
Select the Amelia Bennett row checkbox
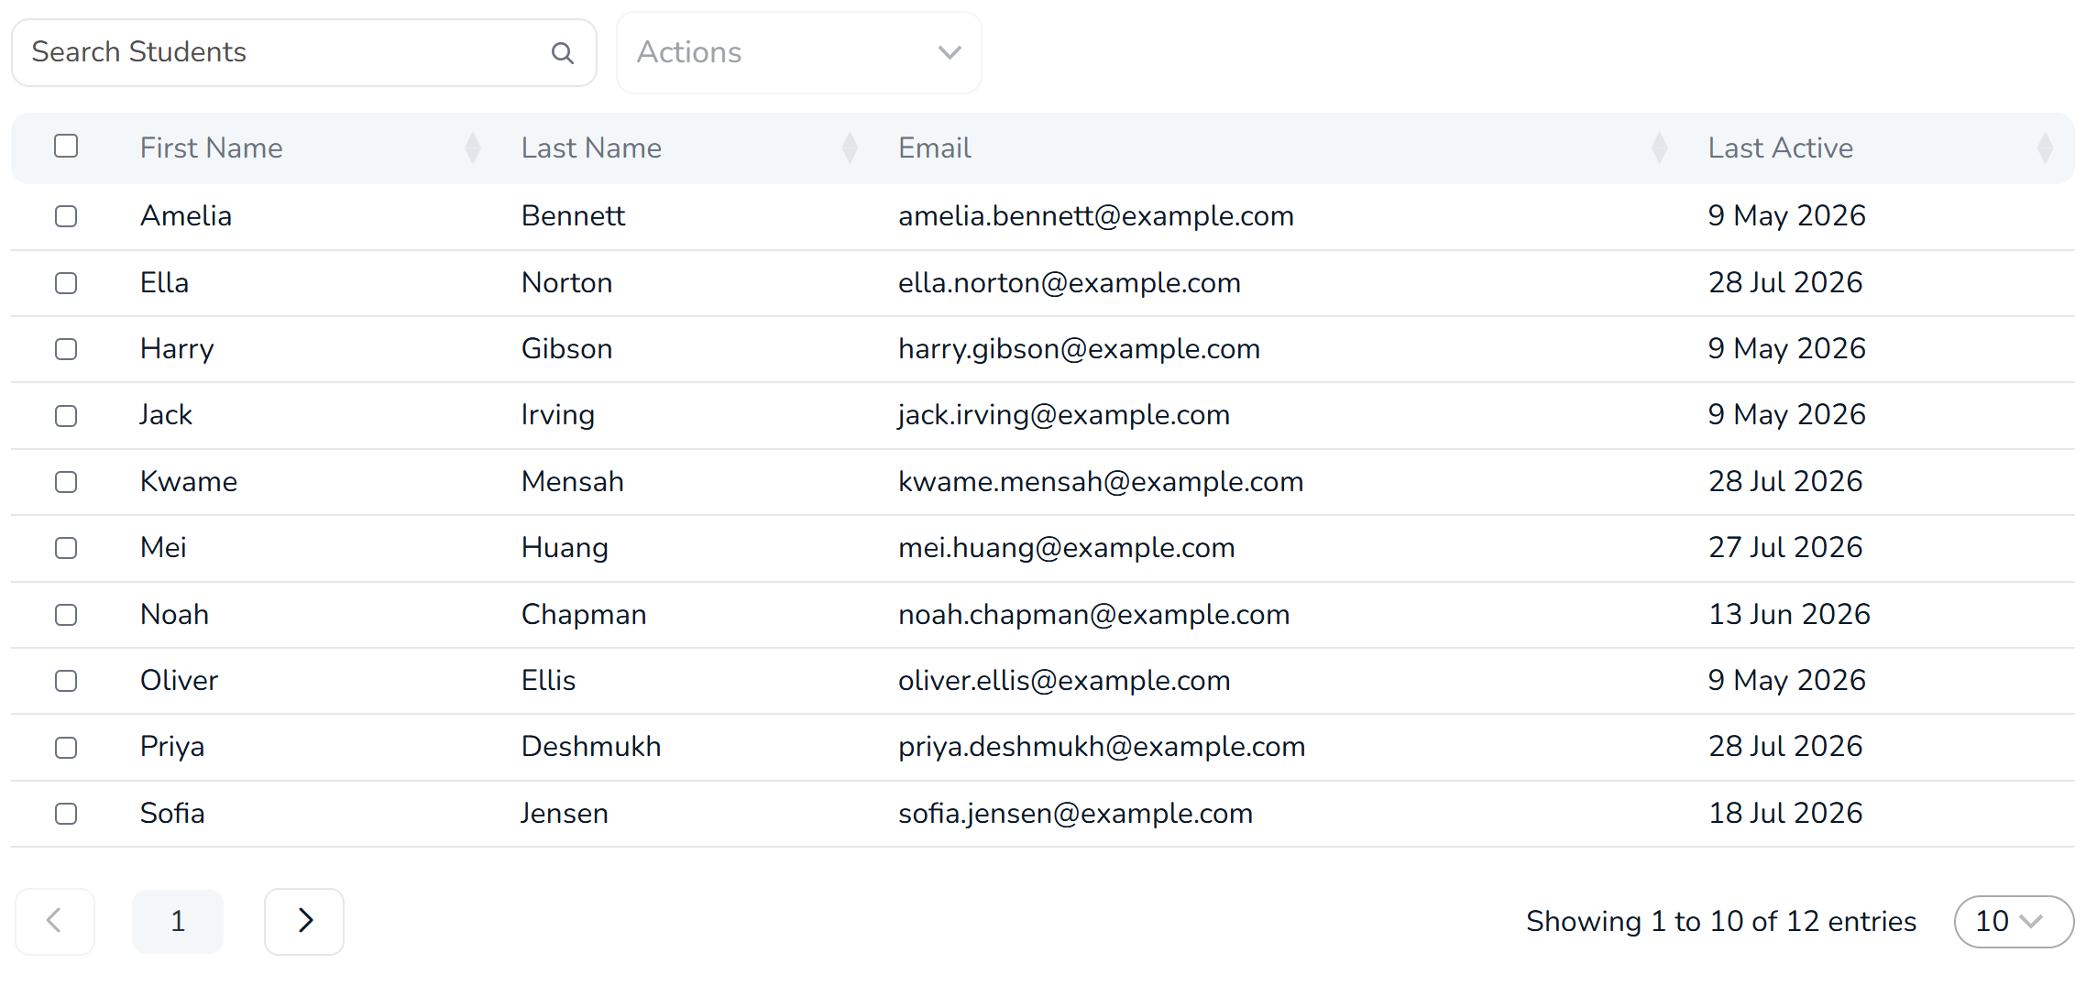(66, 216)
